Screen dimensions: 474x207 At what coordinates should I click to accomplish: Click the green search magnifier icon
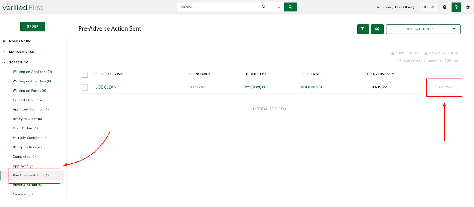click(290, 7)
